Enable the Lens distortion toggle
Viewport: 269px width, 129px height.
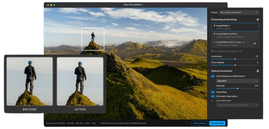[x=213, y=101]
